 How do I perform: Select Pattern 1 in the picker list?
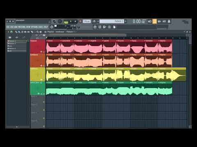(17, 41)
